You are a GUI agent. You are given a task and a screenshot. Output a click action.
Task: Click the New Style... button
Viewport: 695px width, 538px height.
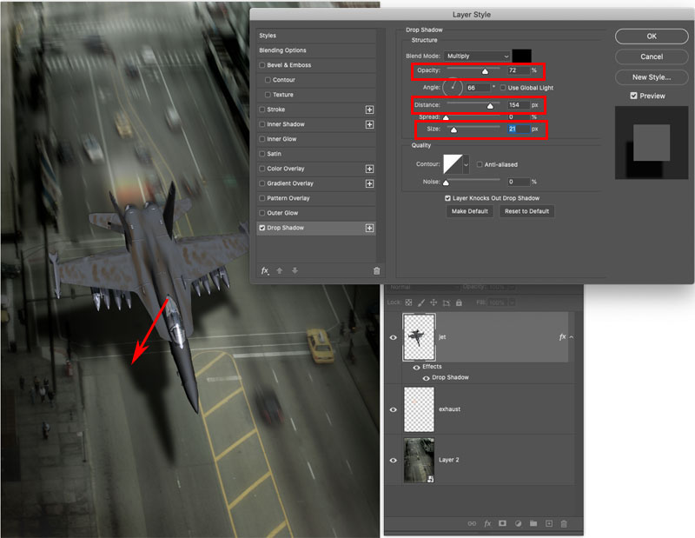pyautogui.click(x=652, y=77)
